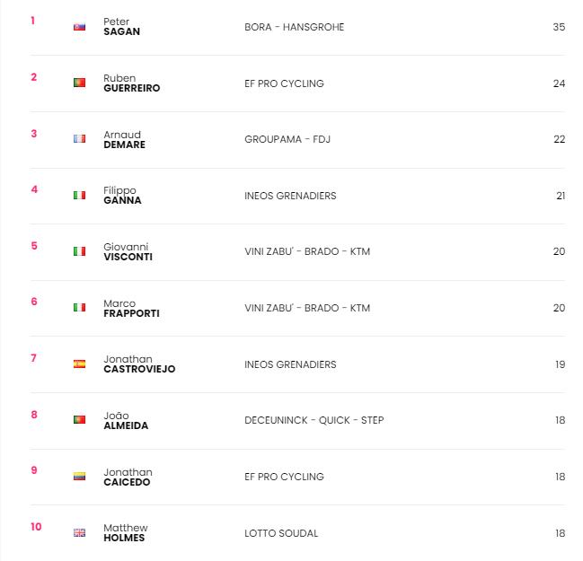The height and width of the screenshot is (561, 583).
Task: Open Peter Sagan rider name
Action: point(121,26)
